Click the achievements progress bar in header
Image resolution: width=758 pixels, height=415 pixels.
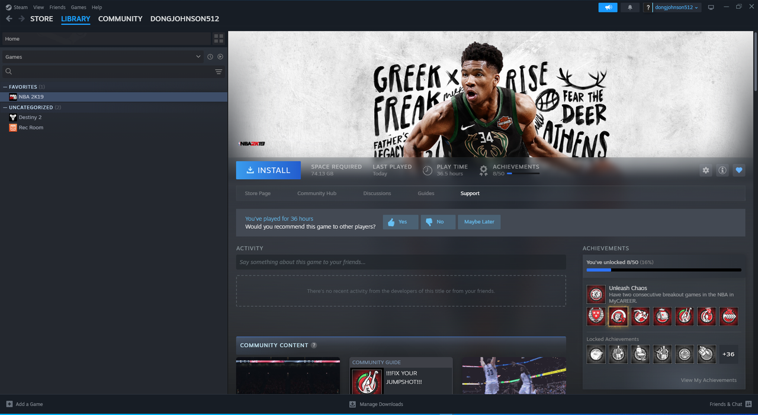click(523, 174)
